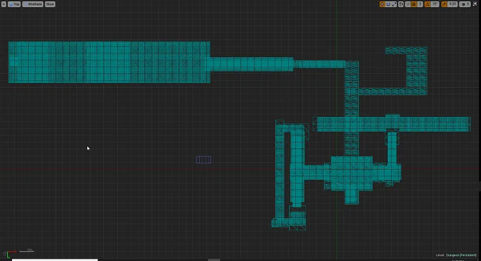Toggle scale snapping
Viewport: 481px width, 261px height.
(x=444, y=4)
